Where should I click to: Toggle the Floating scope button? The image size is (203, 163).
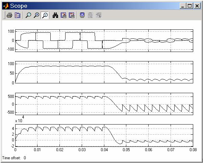[x=82, y=15]
